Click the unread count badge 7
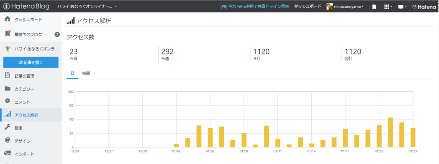The height and width of the screenshot is (164, 439). [57, 34]
